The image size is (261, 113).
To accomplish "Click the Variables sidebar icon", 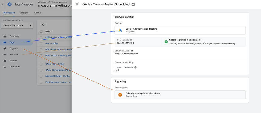I will click(x=5, y=54).
